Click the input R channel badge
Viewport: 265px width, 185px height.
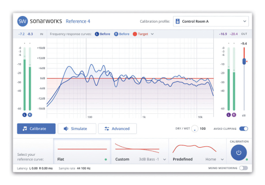click(30, 115)
